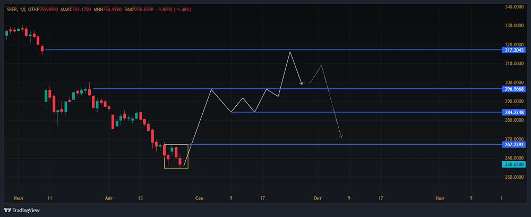Click the 260.0000 price axis value
This screenshot has height=217, width=531.
(x=513, y=158)
